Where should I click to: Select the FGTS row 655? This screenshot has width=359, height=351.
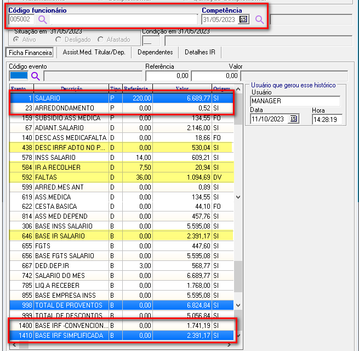(x=121, y=246)
